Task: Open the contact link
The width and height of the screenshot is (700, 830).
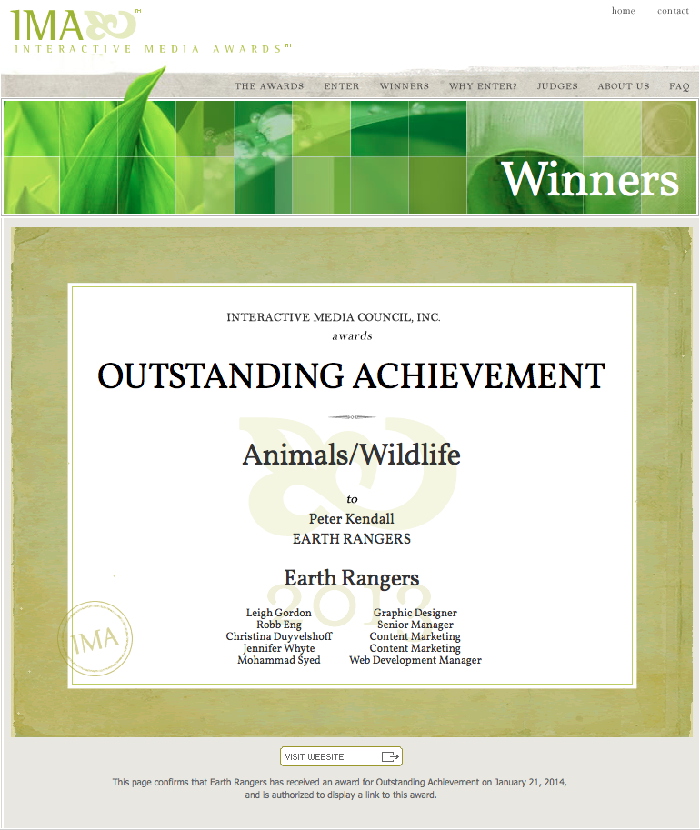Action: [x=673, y=11]
